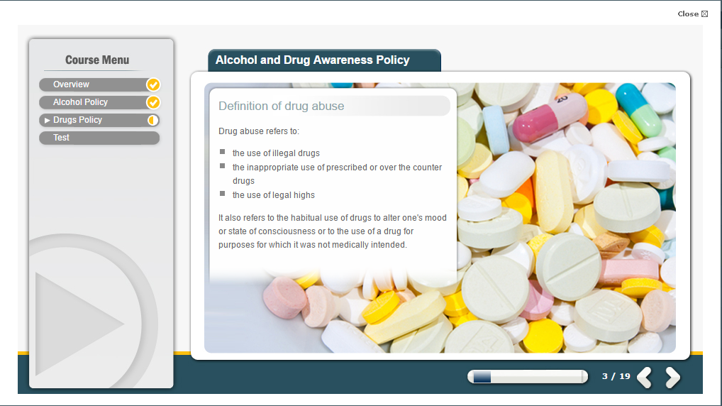Open the Test section
The height and width of the screenshot is (406, 722).
(99, 138)
